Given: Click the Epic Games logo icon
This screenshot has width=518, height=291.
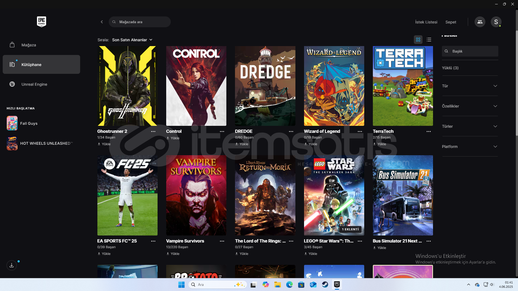Looking at the screenshot, I should [41, 22].
